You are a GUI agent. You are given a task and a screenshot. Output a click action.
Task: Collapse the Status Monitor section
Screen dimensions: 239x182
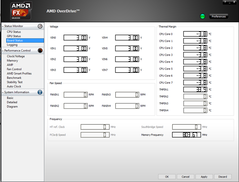click(x=3, y=26)
